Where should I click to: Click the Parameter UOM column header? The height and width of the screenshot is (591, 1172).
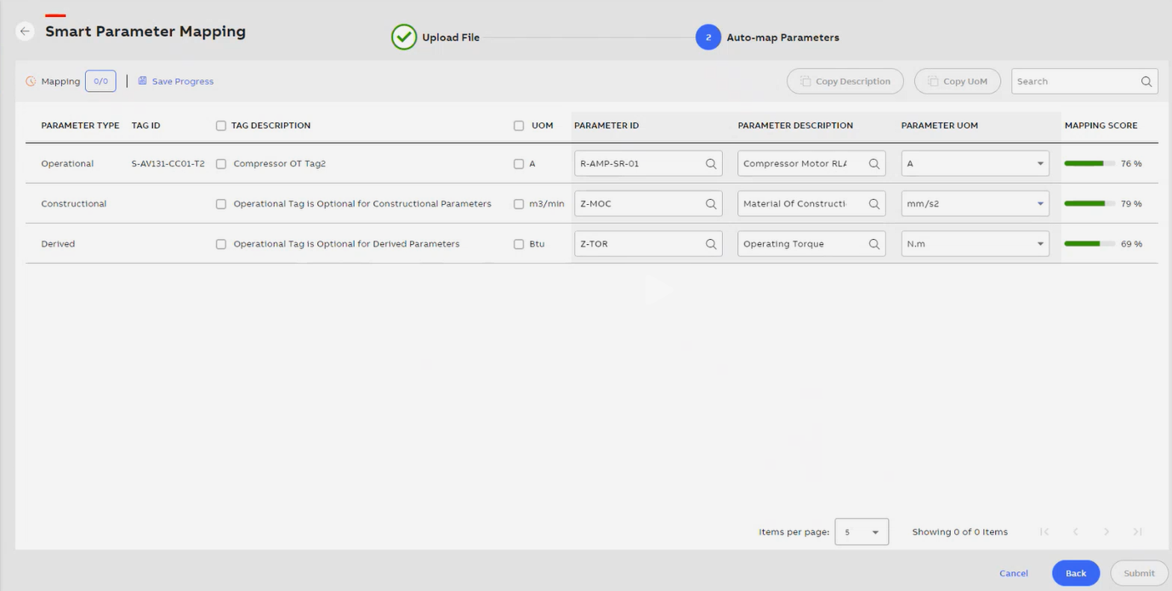click(x=940, y=126)
